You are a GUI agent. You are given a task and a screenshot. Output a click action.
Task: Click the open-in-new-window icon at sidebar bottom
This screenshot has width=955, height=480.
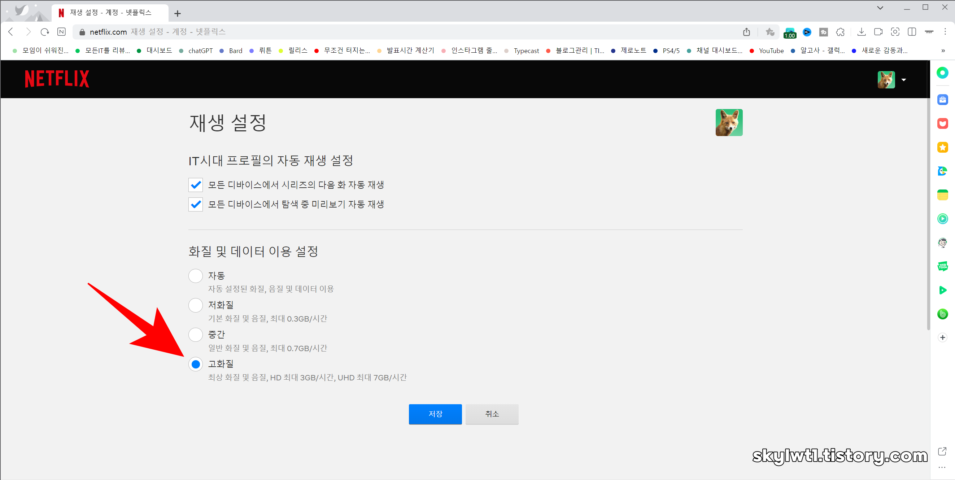[x=942, y=451]
